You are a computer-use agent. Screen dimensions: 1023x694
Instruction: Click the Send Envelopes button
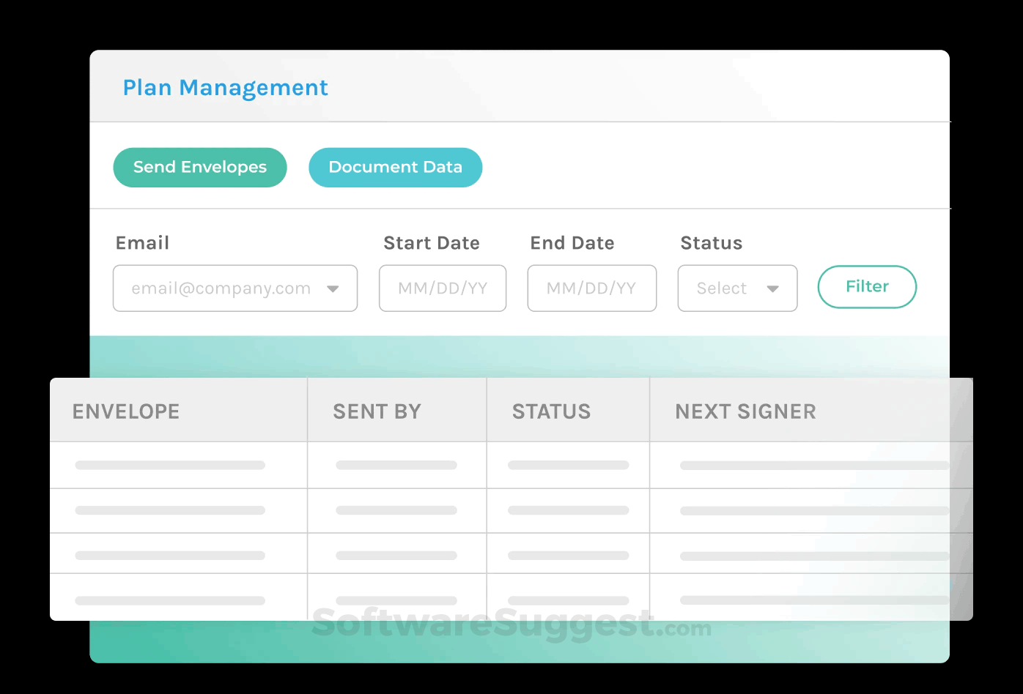click(199, 167)
